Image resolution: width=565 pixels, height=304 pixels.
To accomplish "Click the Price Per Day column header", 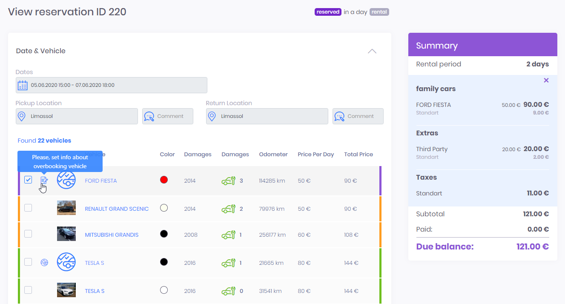I will [316, 155].
